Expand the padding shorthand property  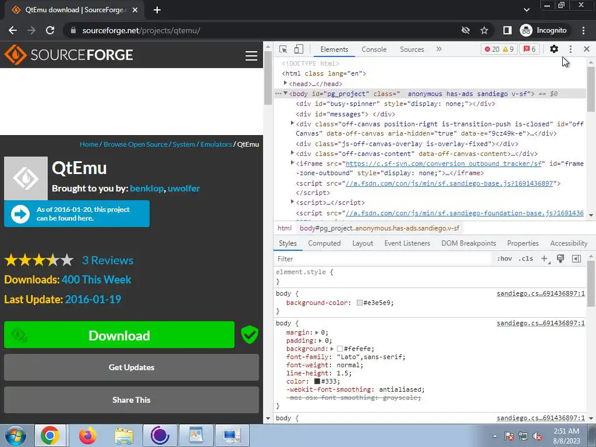pos(321,341)
